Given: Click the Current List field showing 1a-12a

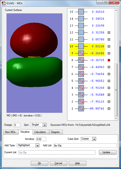Looking at the screenshot, I should point(57,152).
